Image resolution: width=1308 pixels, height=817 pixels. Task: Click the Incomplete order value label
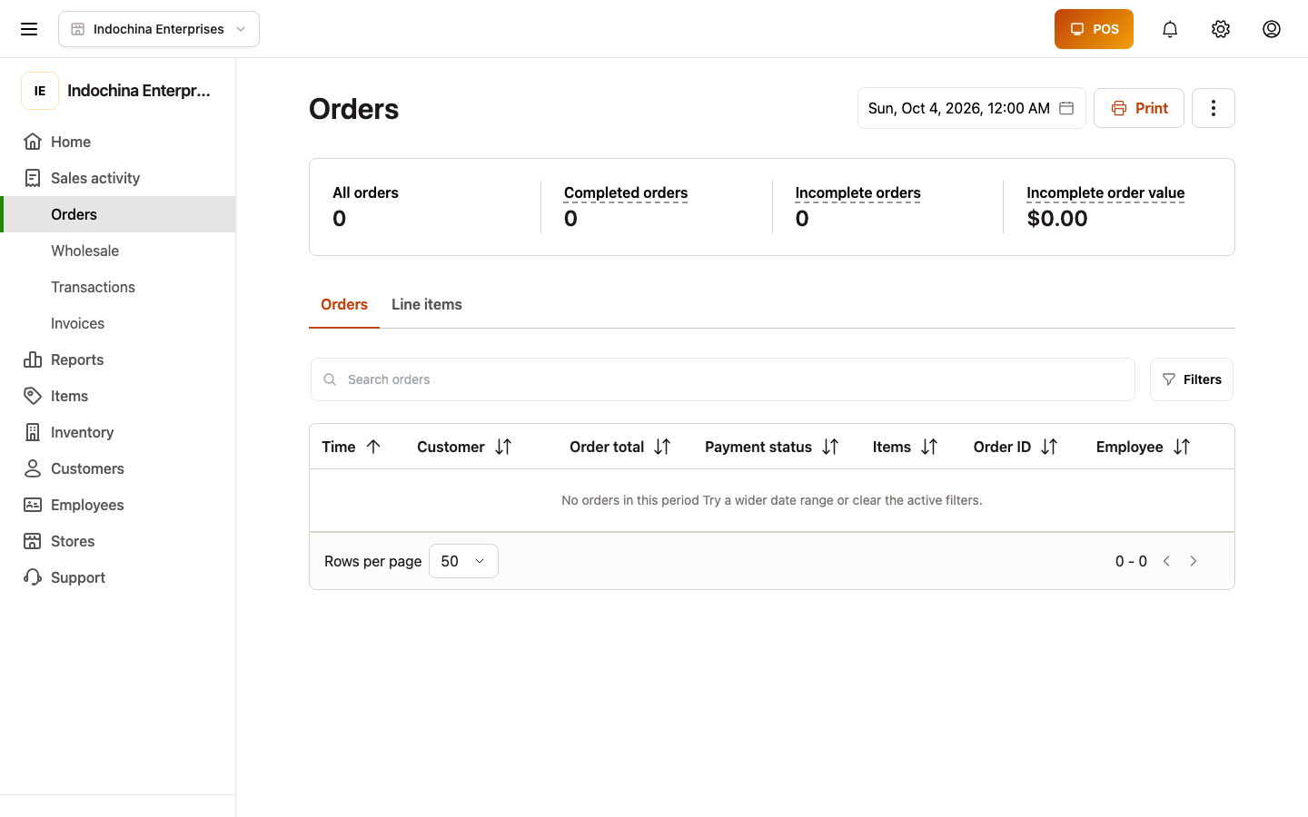[1105, 192]
